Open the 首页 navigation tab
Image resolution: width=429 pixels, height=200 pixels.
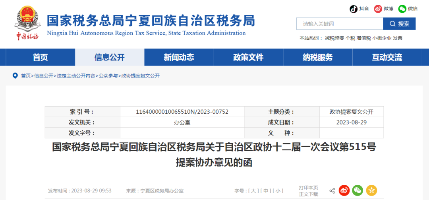pyautogui.click(x=40, y=57)
